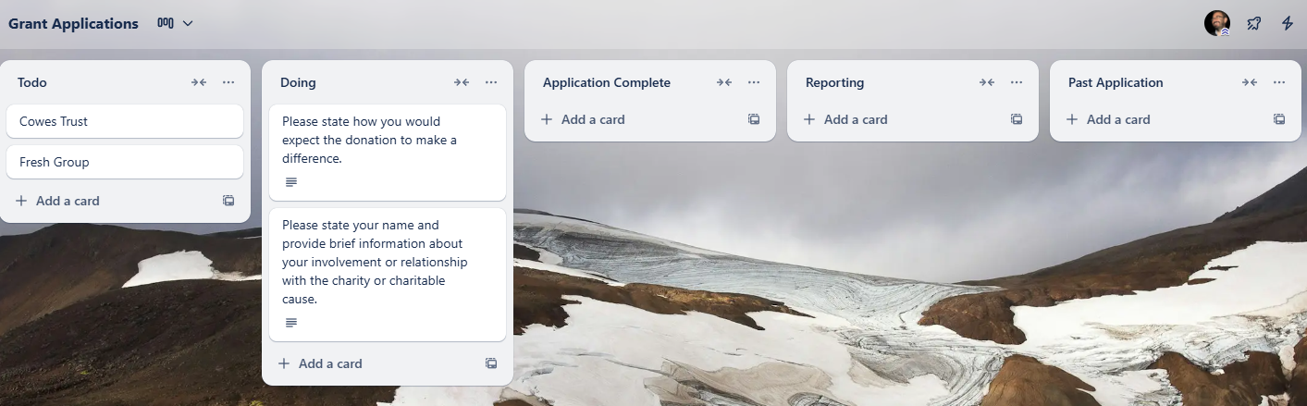The width and height of the screenshot is (1307, 406).
Task: Click the Reporting list title
Action: [x=834, y=82]
